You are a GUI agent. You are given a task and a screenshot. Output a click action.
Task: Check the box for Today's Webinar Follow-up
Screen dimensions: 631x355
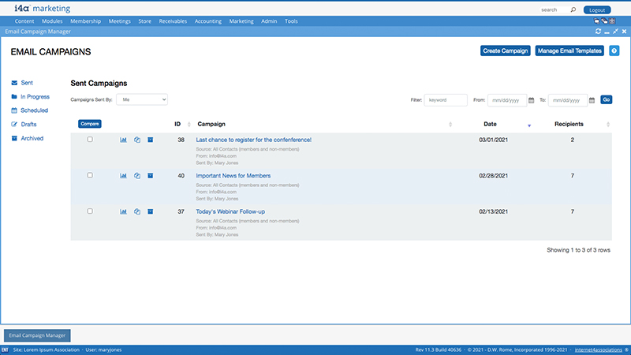(x=90, y=211)
